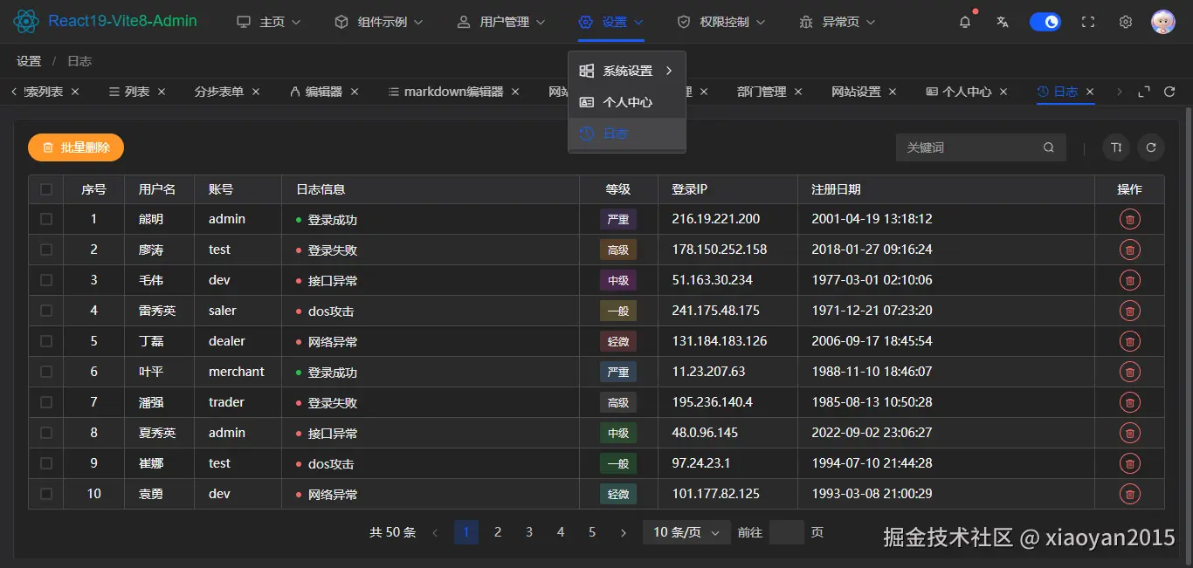Viewport: 1193px width, 568px height.
Task: Click 设置 in the breadcrumb
Action: coord(29,61)
